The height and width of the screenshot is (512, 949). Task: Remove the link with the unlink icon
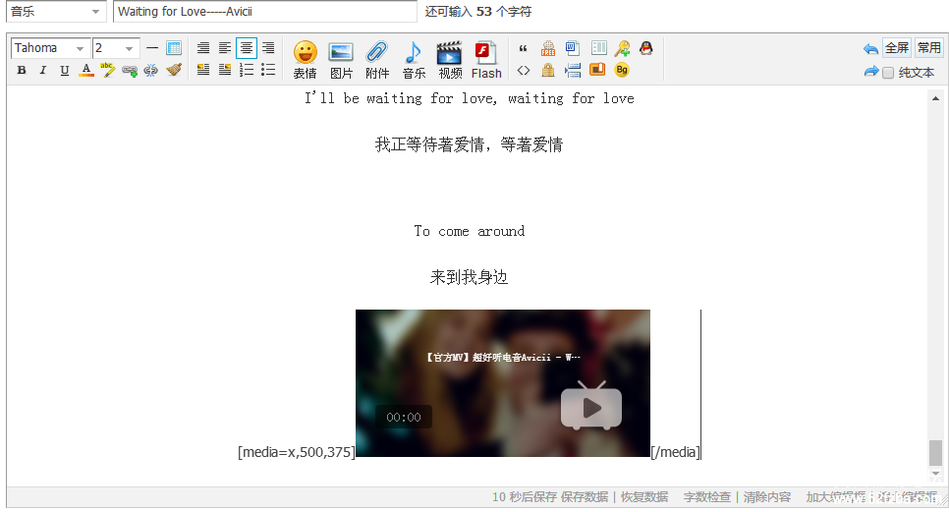pyautogui.click(x=150, y=71)
